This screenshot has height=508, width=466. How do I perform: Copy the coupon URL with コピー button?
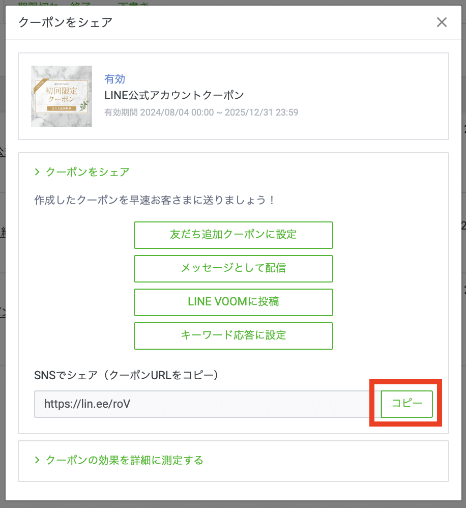point(406,404)
